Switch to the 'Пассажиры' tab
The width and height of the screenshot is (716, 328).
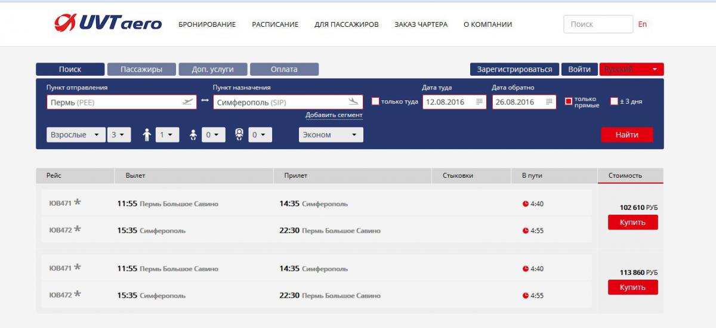pyautogui.click(x=141, y=69)
